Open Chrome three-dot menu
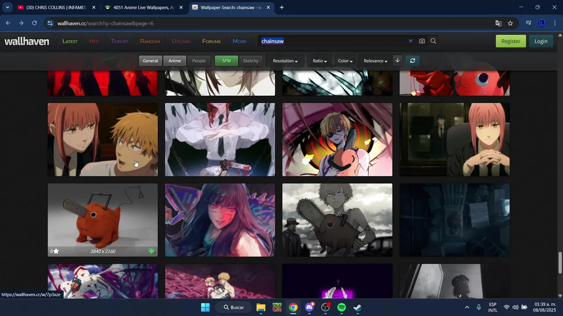Viewport: 563px width, 316px height. coord(555,23)
